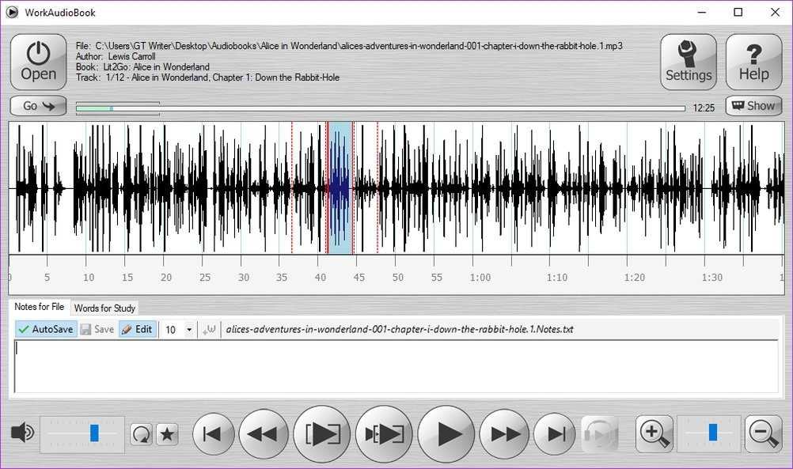Mute audio with the speaker icon
Image resolution: width=793 pixels, height=469 pixels.
coord(23,433)
